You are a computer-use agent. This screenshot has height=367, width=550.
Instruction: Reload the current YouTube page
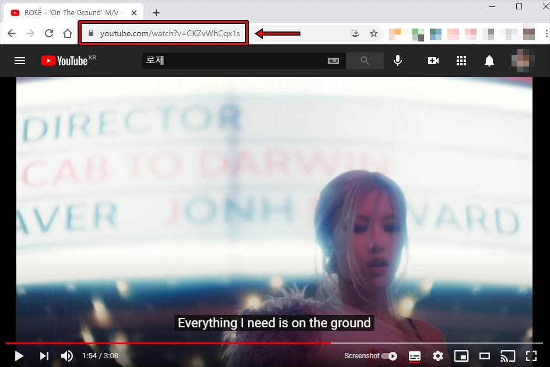(49, 33)
